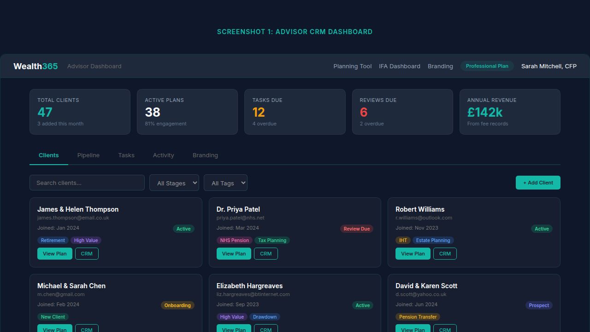Open Sarah Mitchell, CFP profile
This screenshot has width=590, height=332.
(549, 66)
